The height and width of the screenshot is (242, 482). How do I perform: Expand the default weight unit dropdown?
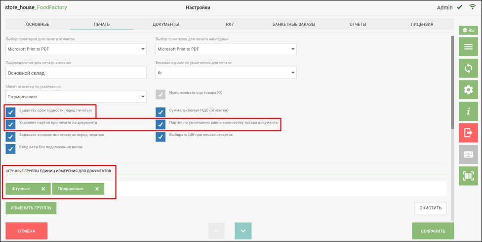click(293, 73)
